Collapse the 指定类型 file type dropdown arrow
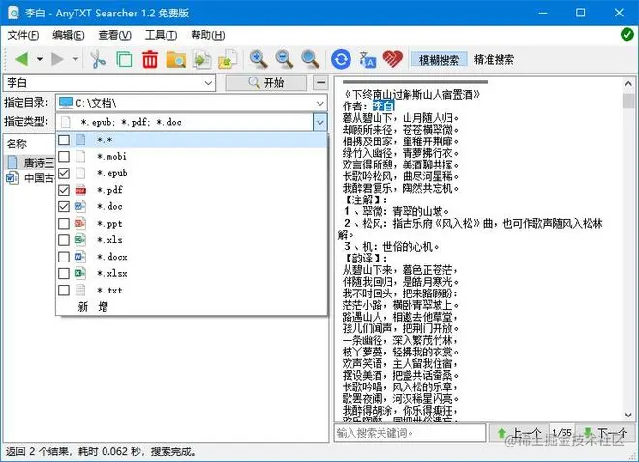 point(320,122)
